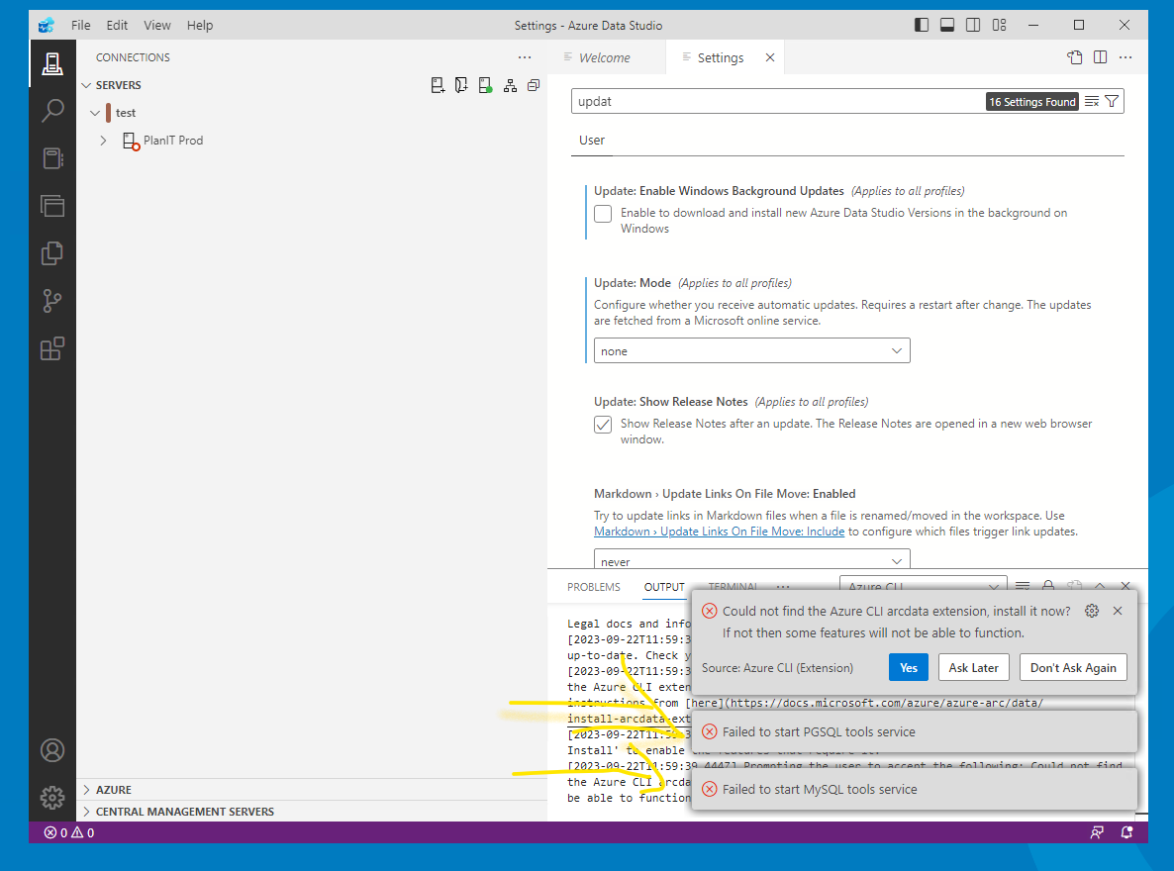
Task: Click the group-by tree layout icon in Servers
Action: pyautogui.click(x=510, y=85)
